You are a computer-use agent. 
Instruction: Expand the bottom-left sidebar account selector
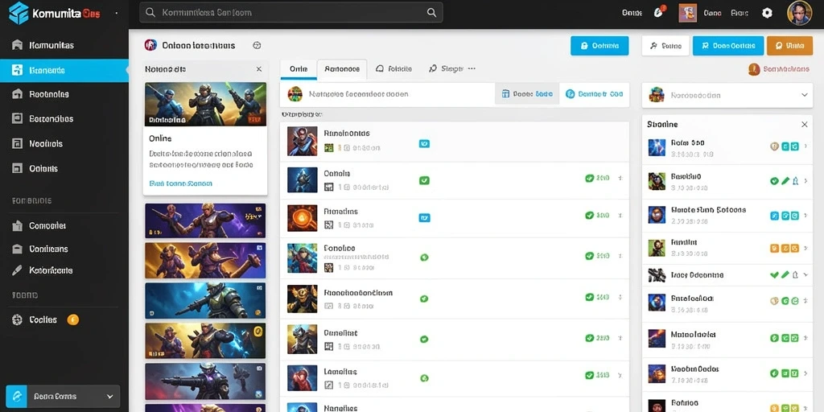click(x=109, y=397)
